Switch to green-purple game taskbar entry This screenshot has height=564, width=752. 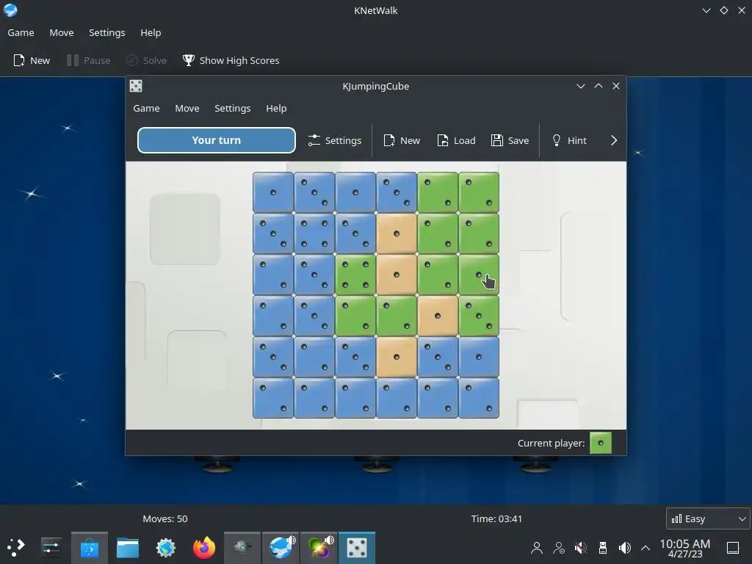coord(319,547)
